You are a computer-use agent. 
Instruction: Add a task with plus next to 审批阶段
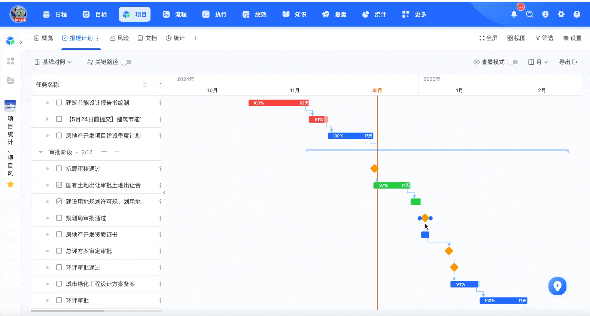(x=104, y=152)
